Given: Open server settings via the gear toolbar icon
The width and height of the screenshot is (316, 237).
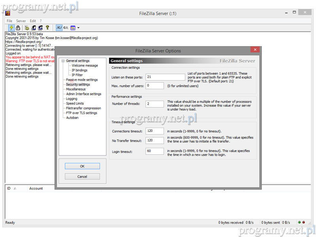Looking at the screenshot, I should [27, 28].
